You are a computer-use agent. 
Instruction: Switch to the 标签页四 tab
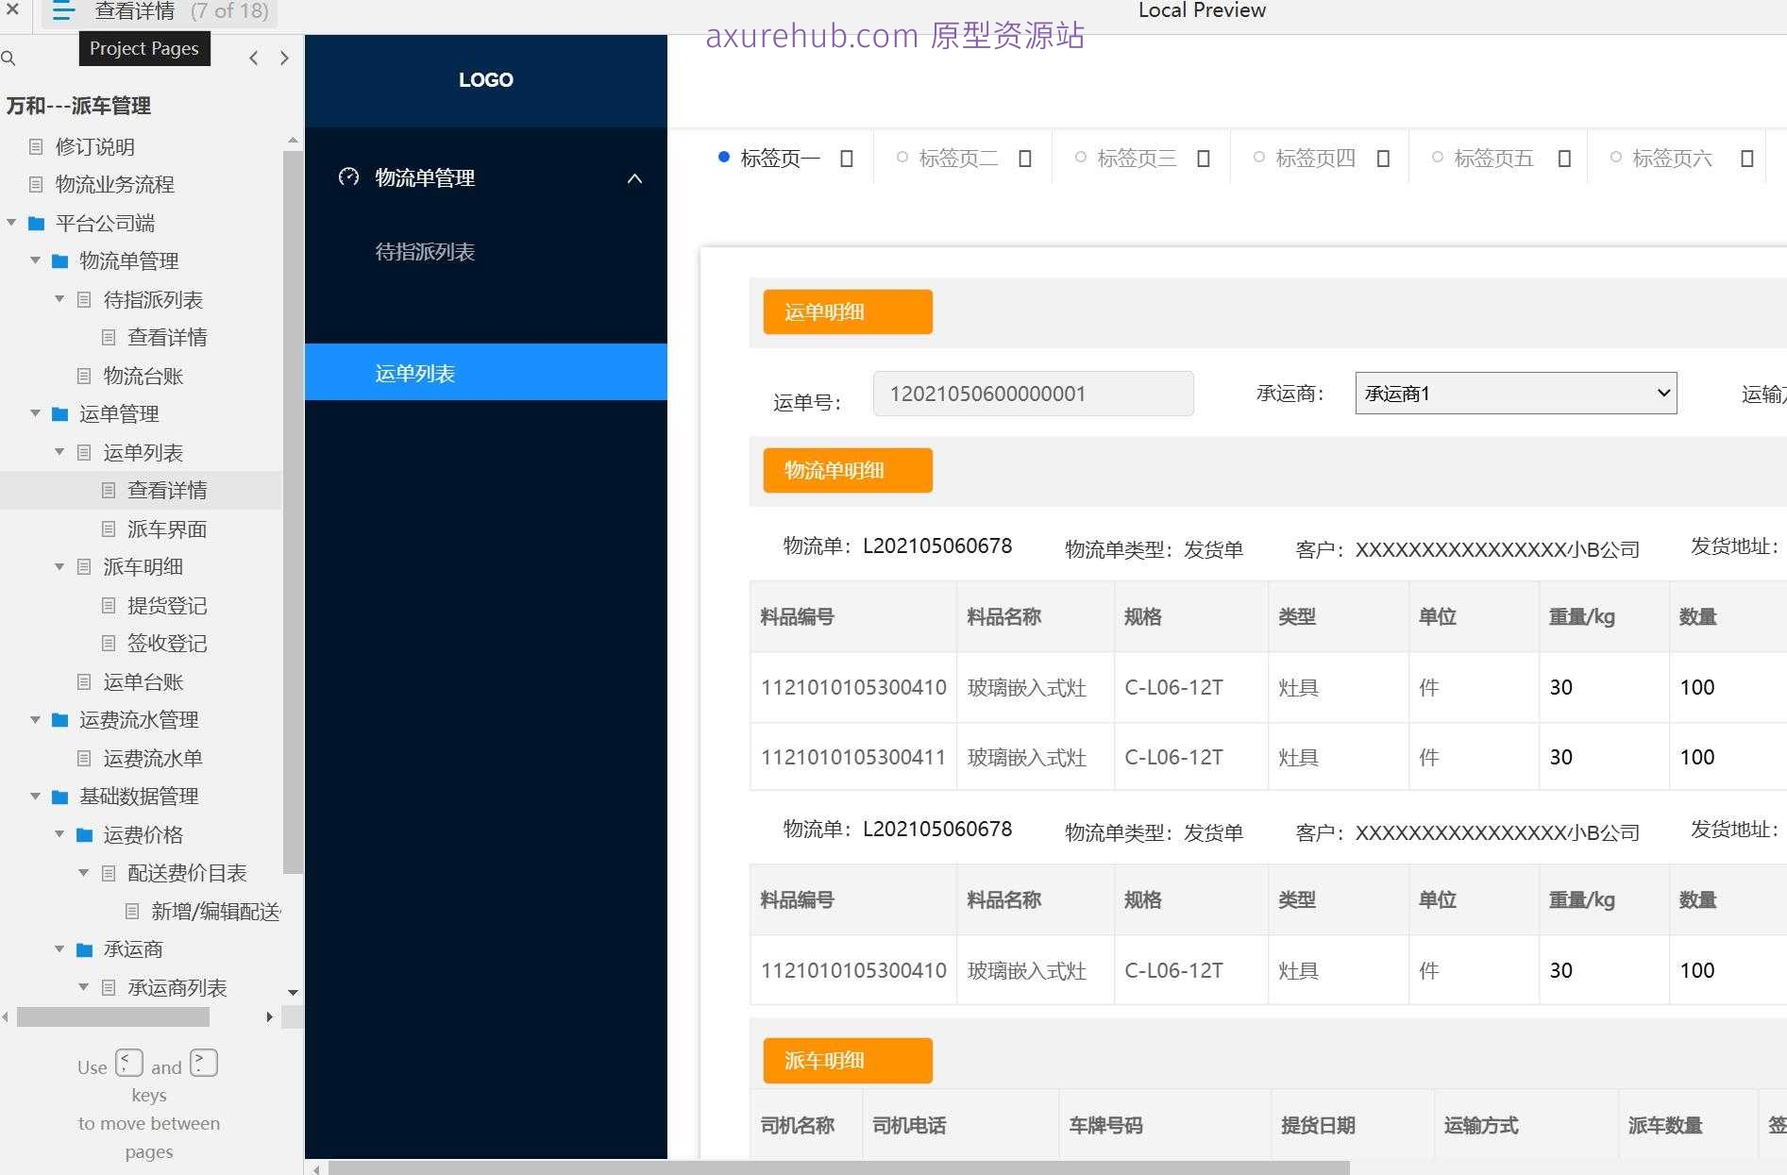[x=1316, y=158]
